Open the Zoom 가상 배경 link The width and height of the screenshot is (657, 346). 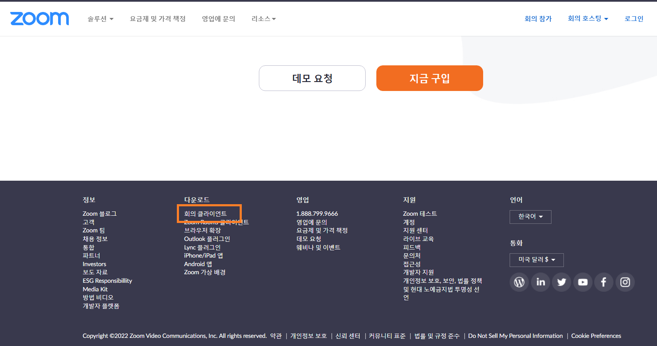(205, 272)
